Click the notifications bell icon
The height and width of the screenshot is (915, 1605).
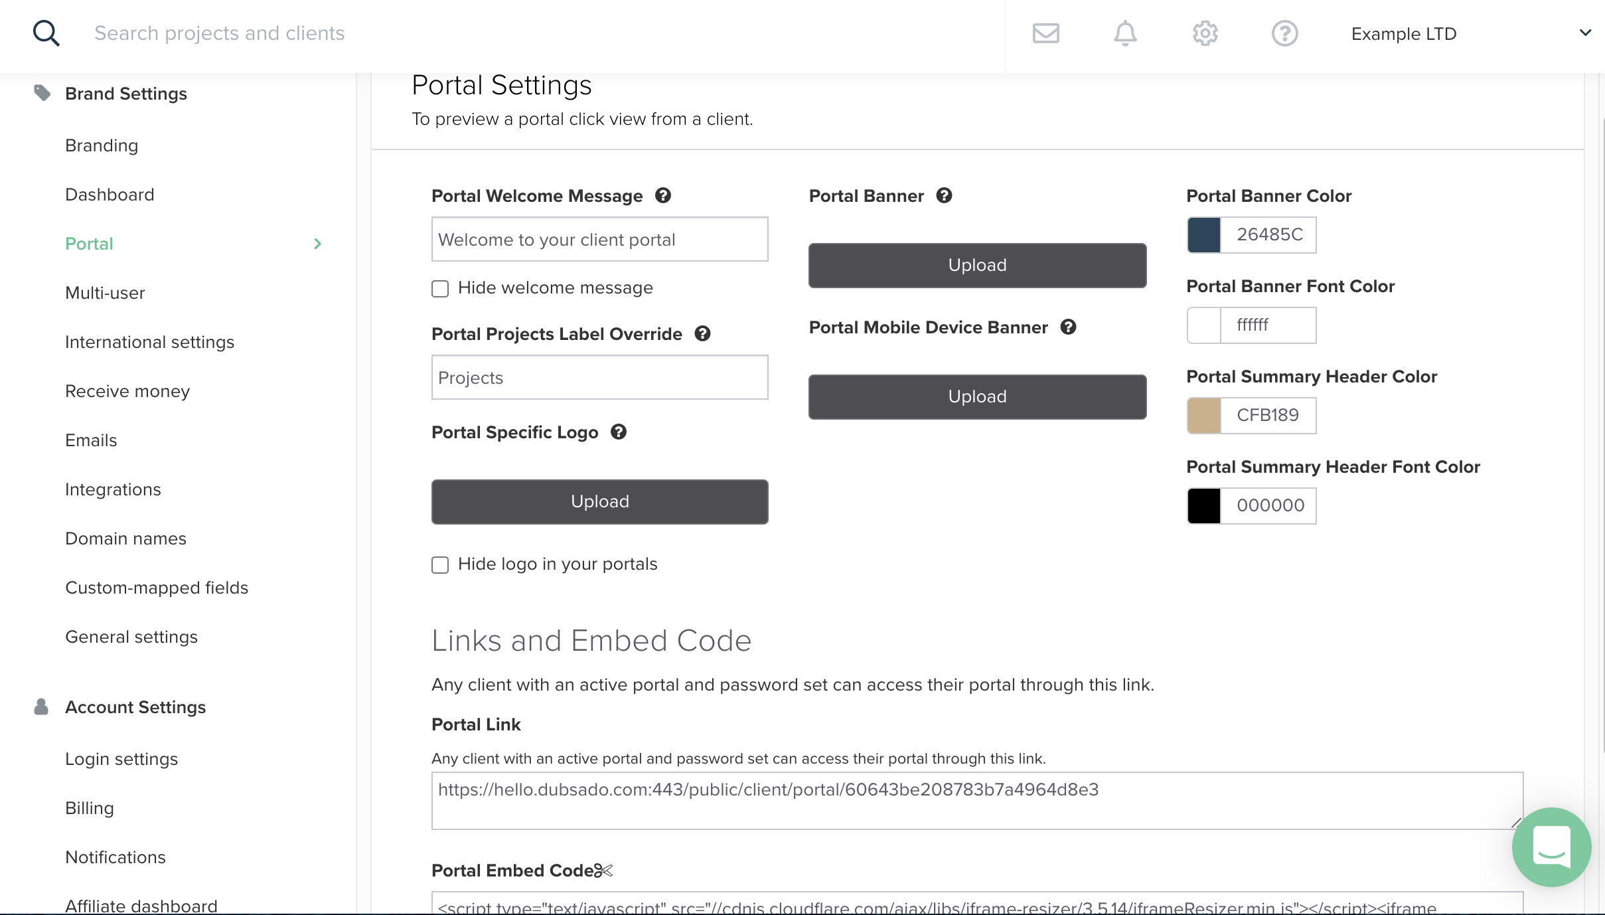1126,33
